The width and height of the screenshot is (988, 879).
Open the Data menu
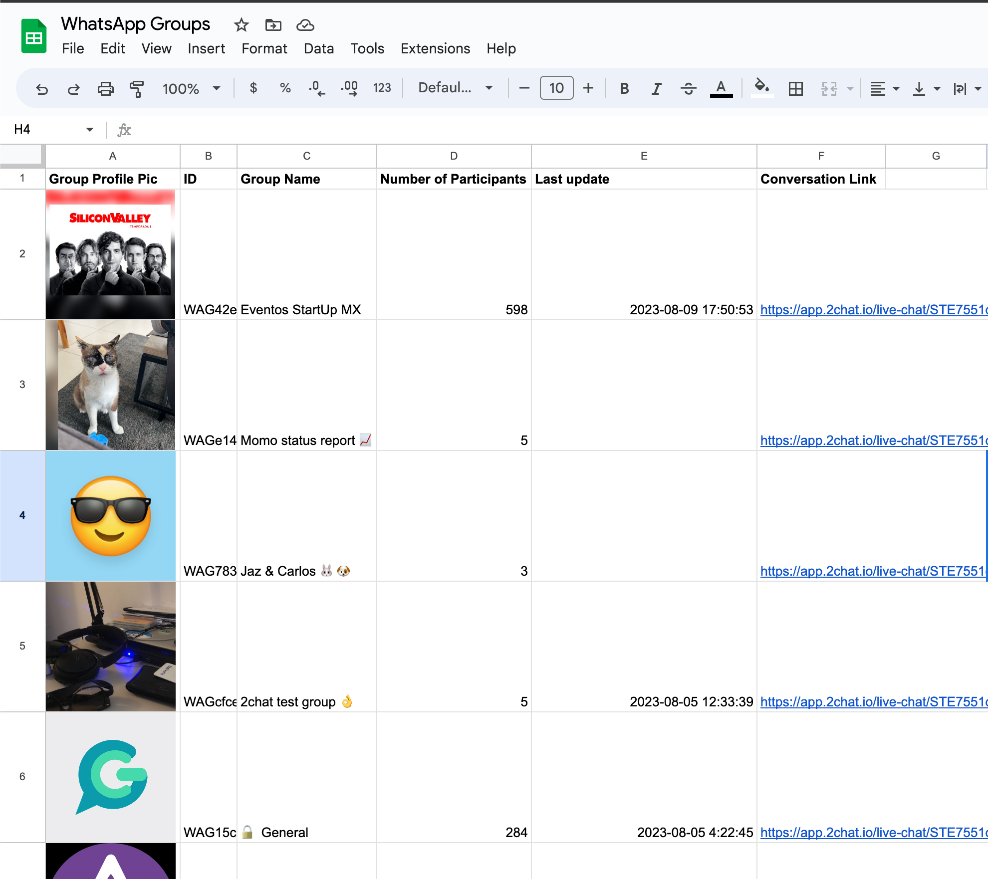[319, 48]
